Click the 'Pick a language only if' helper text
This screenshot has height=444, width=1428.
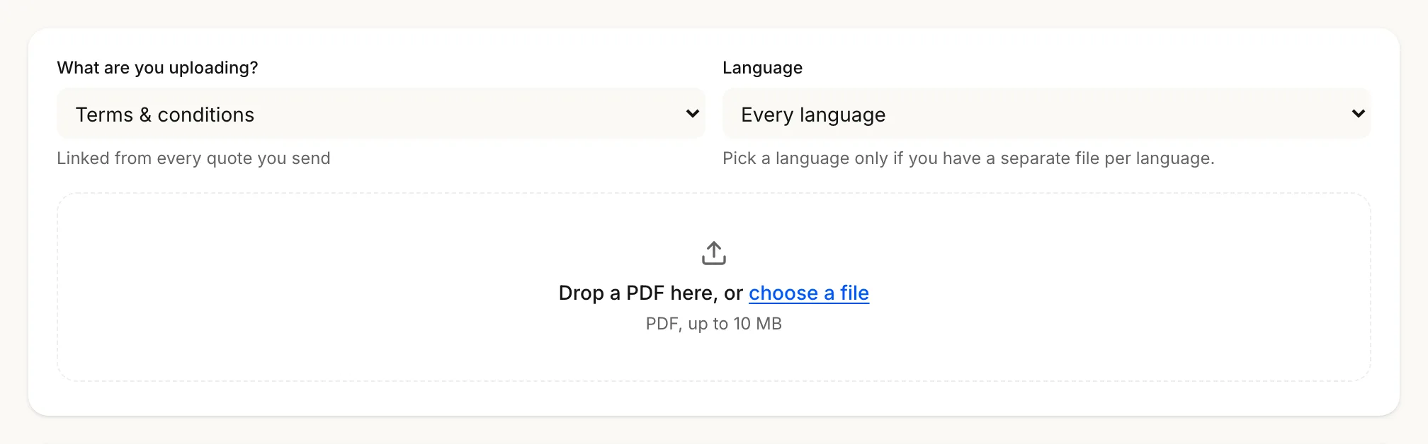(x=968, y=158)
